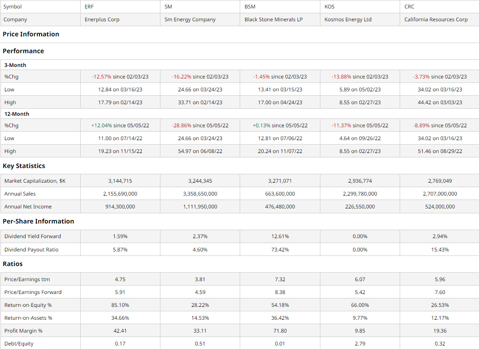Click the California Resources Corp name
479x349 pixels.
[436, 20]
